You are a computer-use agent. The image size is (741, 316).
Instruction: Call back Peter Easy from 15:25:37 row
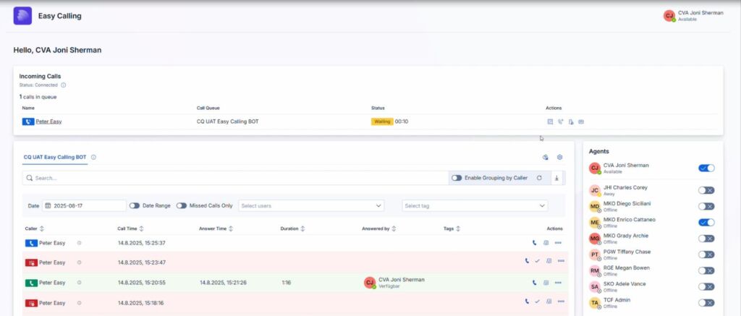point(535,243)
